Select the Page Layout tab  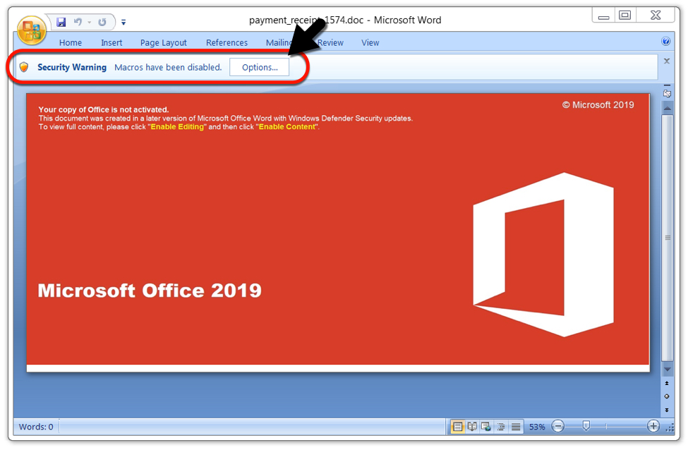(163, 42)
